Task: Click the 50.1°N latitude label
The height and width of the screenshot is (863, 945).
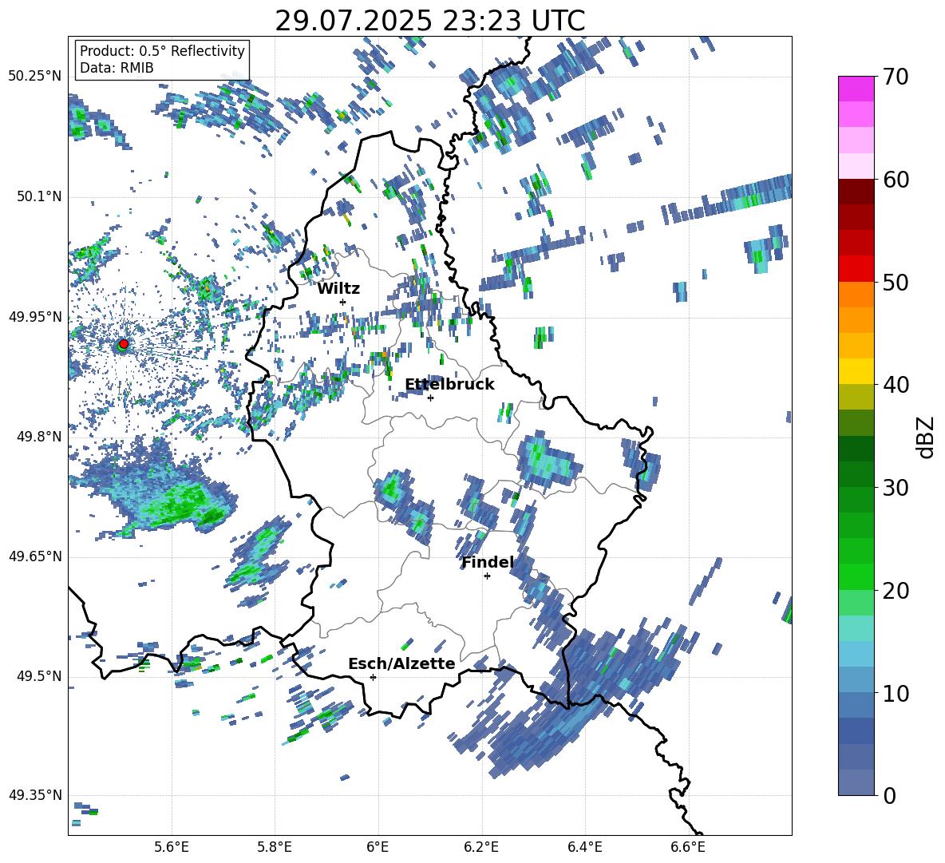Action: click(x=38, y=196)
